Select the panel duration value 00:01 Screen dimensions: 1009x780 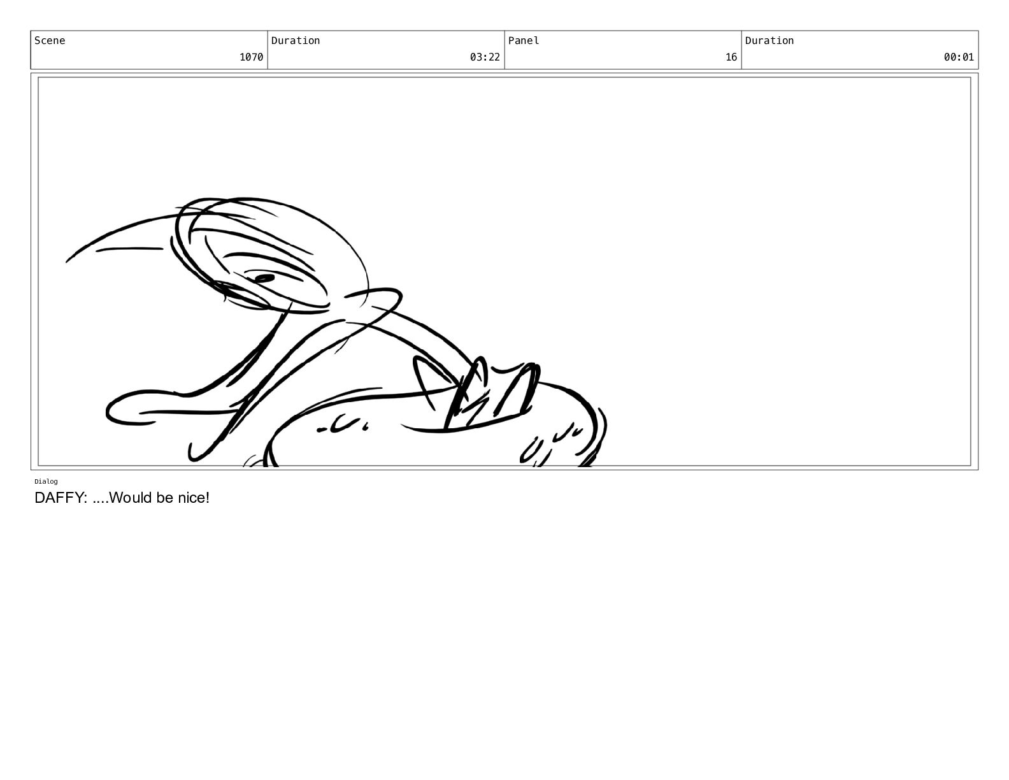(x=959, y=57)
